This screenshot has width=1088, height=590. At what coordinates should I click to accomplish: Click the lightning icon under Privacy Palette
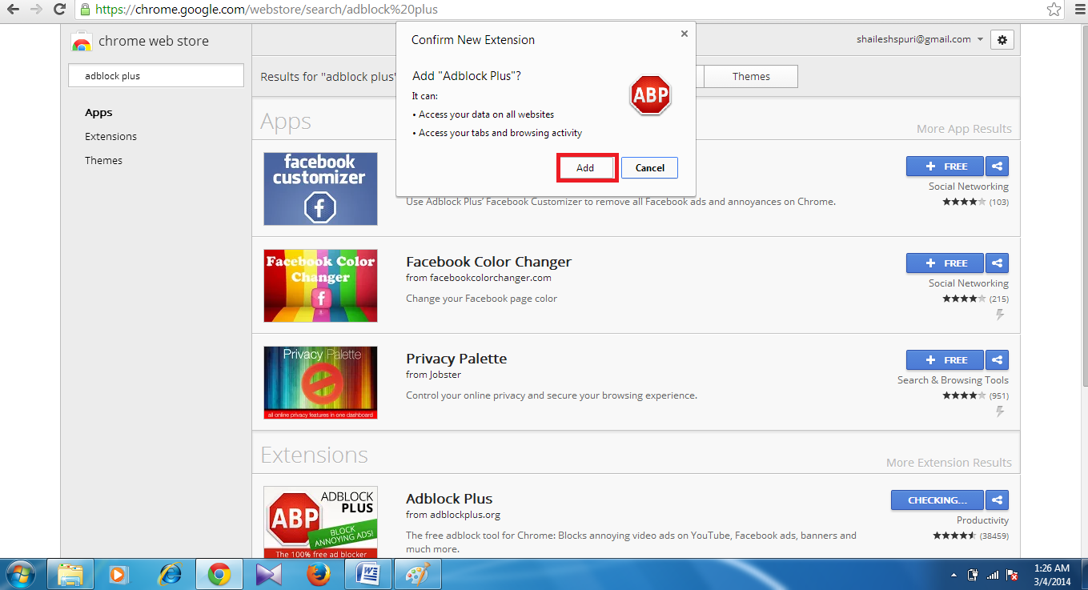click(1000, 411)
